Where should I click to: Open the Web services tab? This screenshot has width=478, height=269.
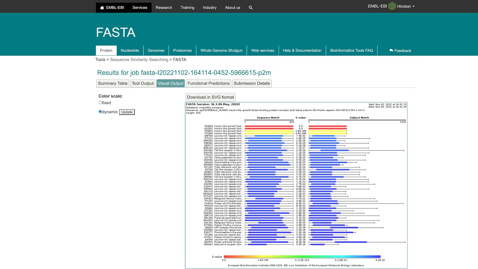pos(263,50)
